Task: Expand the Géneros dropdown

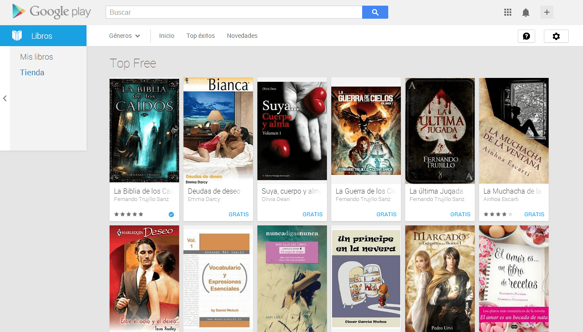Action: click(124, 36)
